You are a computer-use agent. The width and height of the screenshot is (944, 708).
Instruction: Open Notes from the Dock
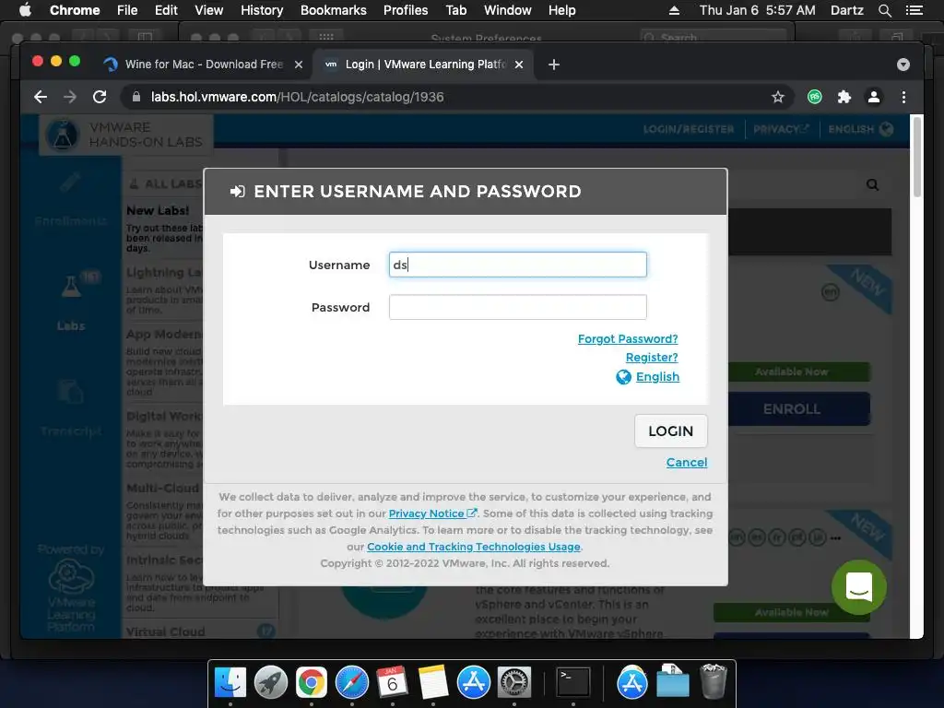click(433, 682)
